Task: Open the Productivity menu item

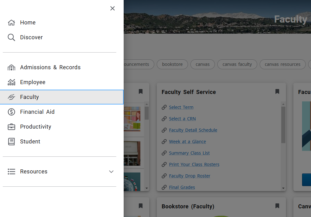Action: click(x=62, y=127)
